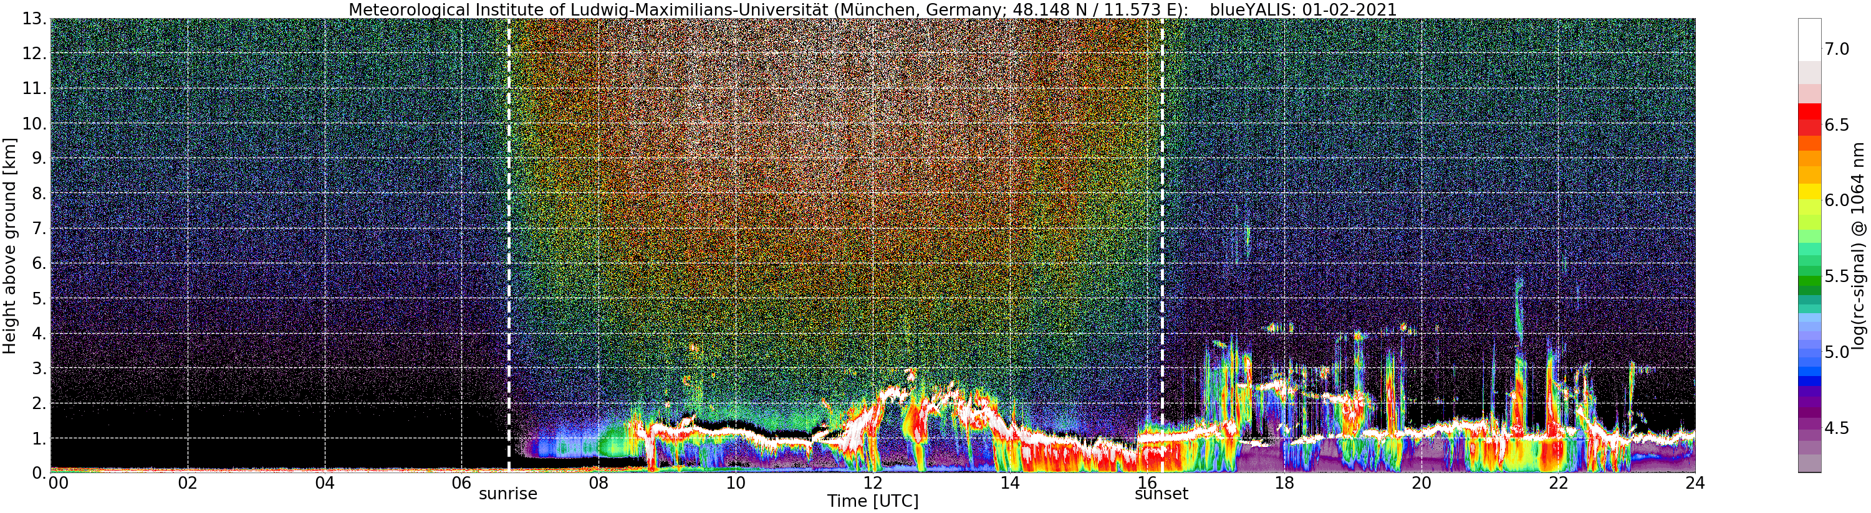Click the height axis tick label 11.
Image resolution: width=1871 pixels, height=513 pixels.
click(34, 88)
